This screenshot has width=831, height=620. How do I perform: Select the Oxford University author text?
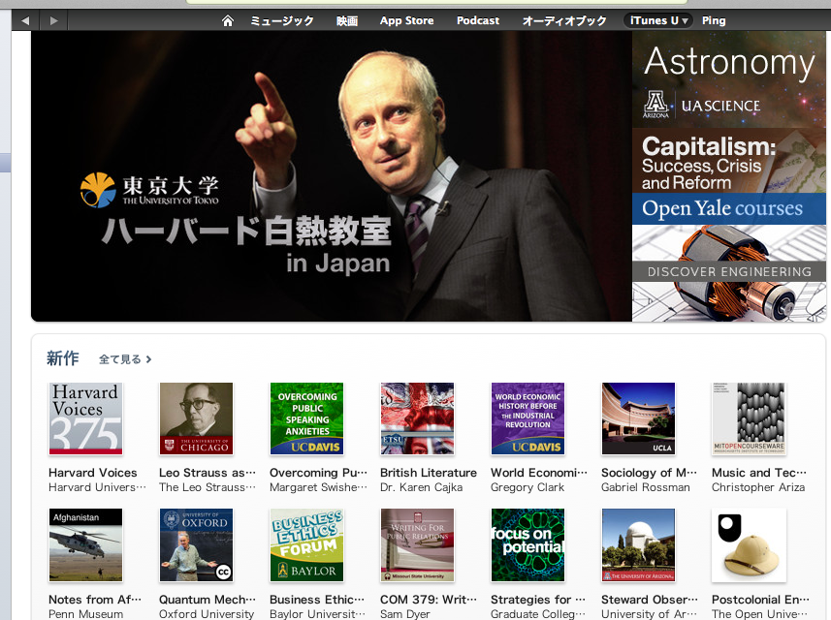tap(207, 613)
